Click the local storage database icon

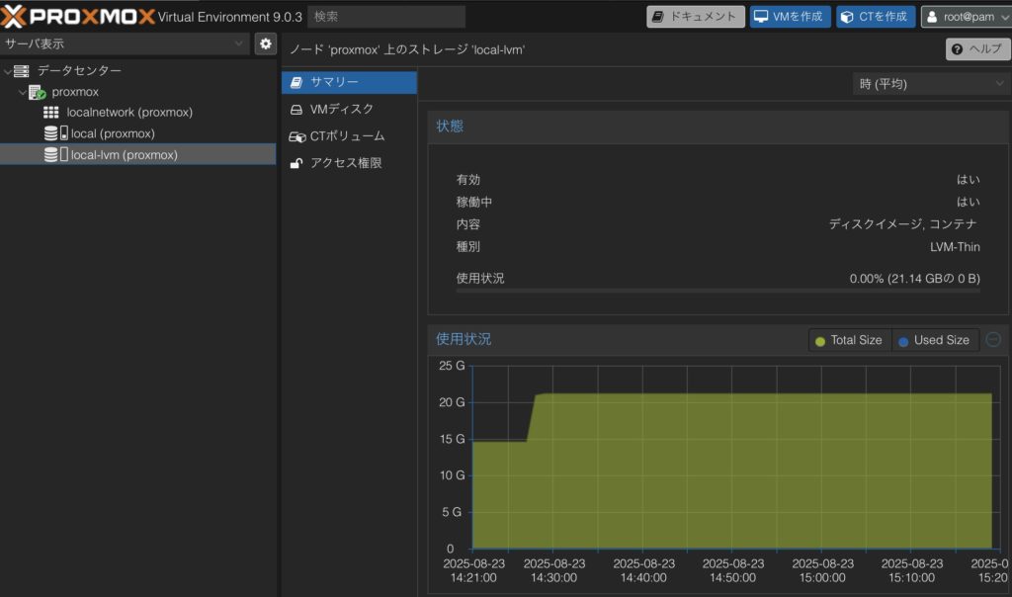click(x=51, y=133)
